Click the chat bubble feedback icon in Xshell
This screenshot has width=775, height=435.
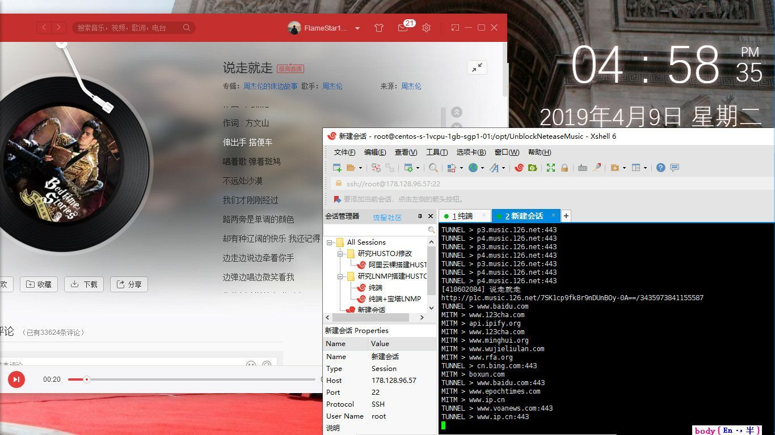click(x=675, y=168)
